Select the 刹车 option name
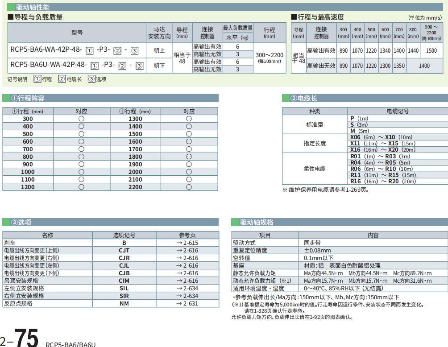This screenshot has width=448, height=347. tap(10, 243)
